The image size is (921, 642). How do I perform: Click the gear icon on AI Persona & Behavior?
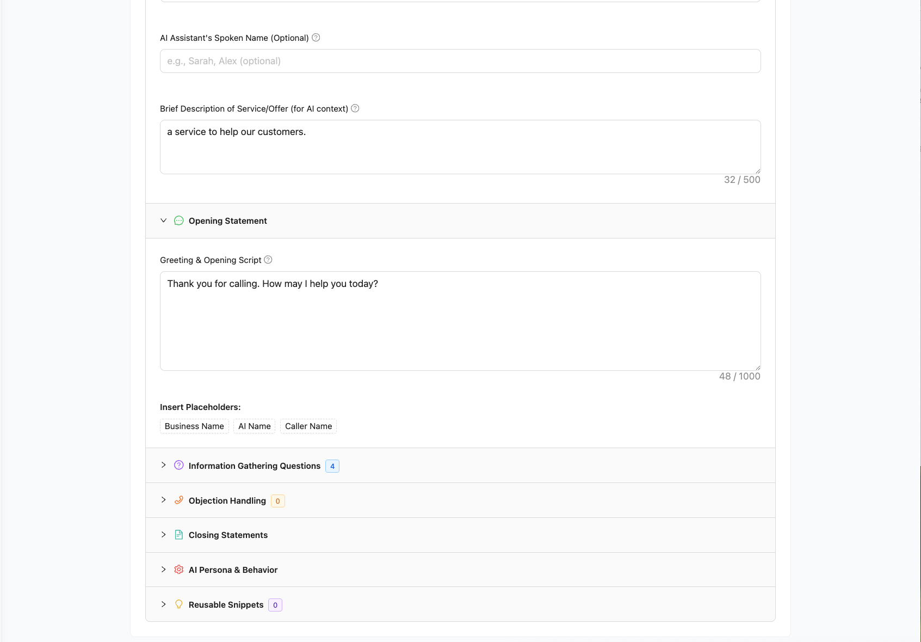click(178, 569)
